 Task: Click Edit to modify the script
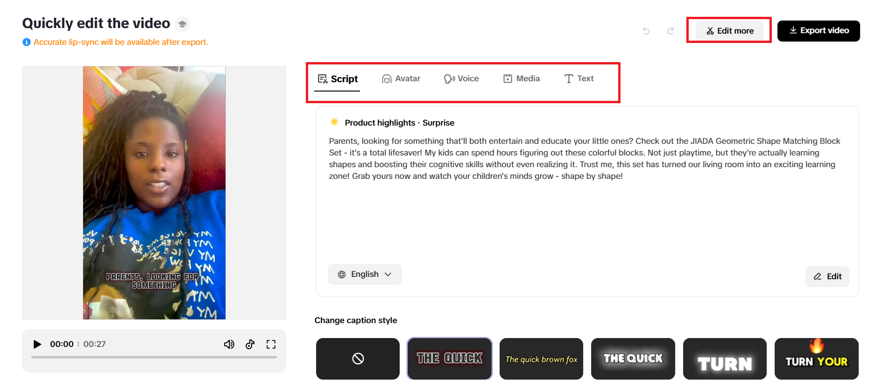[x=827, y=276]
